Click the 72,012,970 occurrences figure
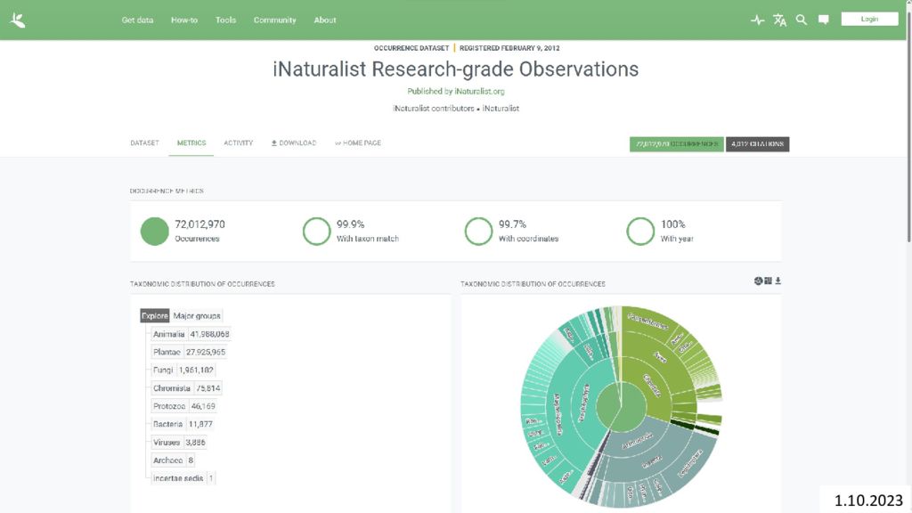This screenshot has width=912, height=513. coord(200,224)
